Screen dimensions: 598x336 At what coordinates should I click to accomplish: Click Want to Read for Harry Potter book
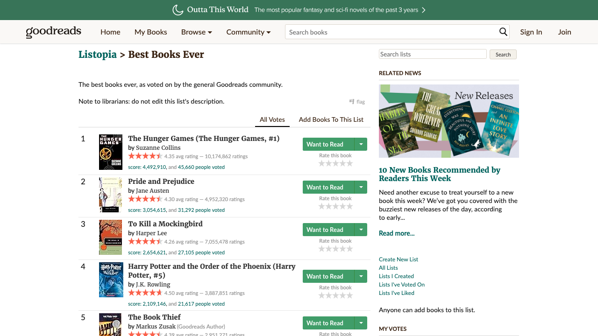(328, 276)
